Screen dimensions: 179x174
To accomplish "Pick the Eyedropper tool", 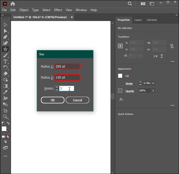I will point(5,92).
